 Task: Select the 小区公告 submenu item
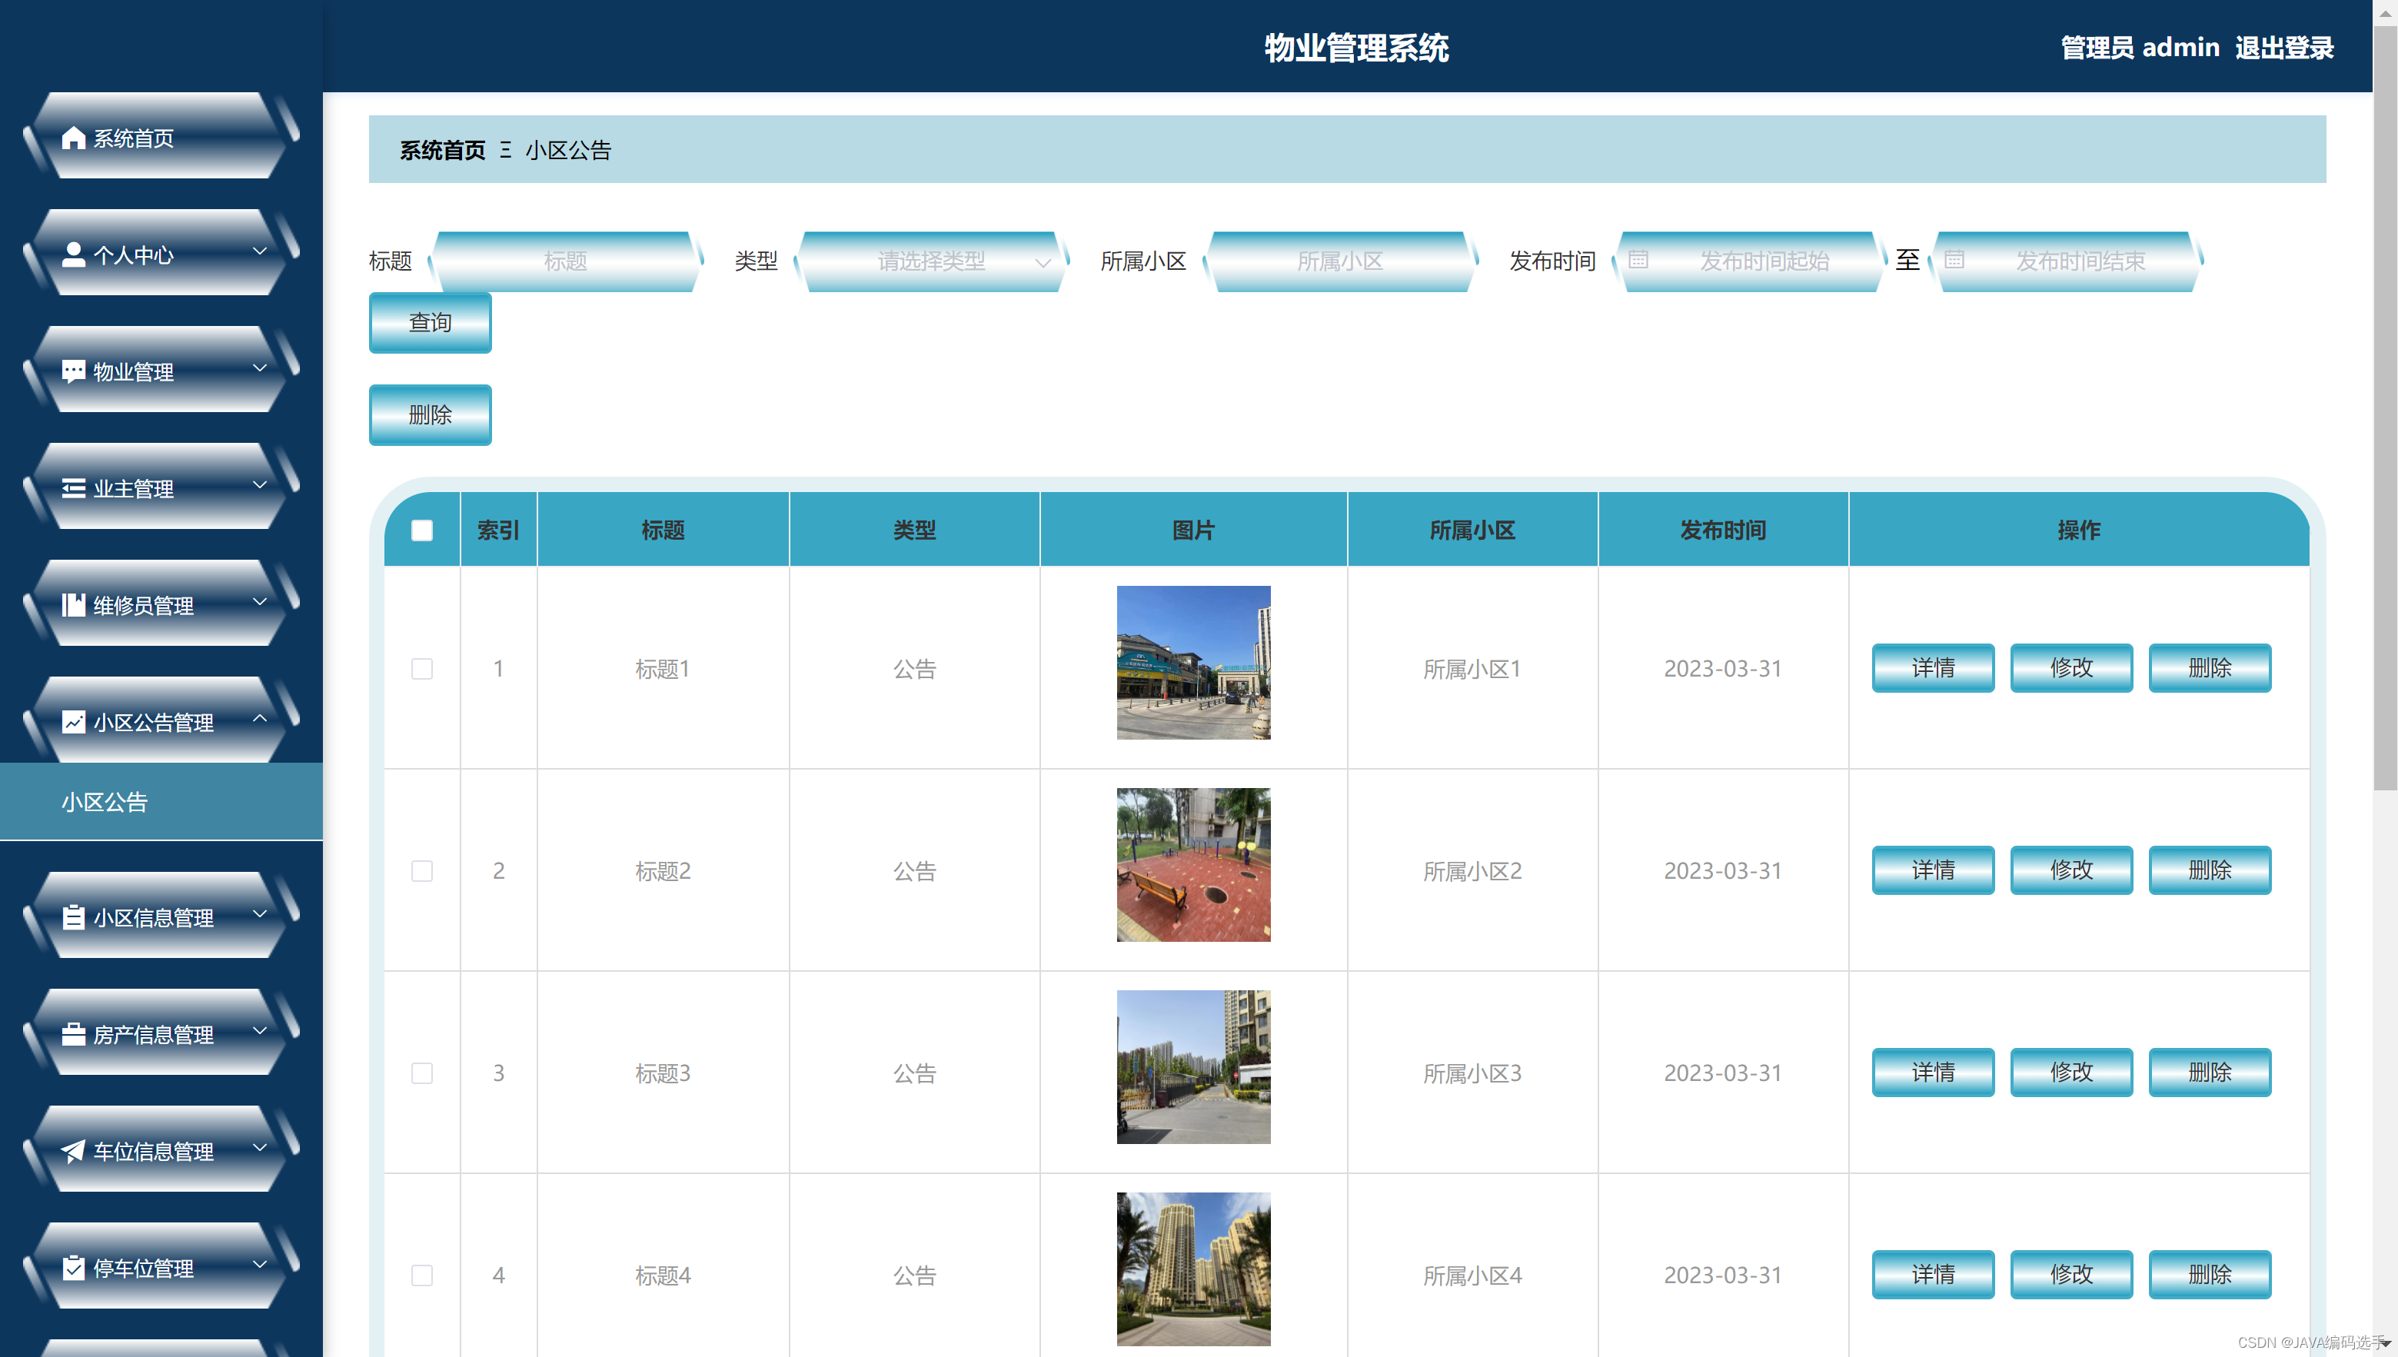coord(105,802)
